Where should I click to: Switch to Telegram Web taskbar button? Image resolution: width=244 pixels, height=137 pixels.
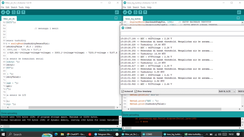point(103,134)
